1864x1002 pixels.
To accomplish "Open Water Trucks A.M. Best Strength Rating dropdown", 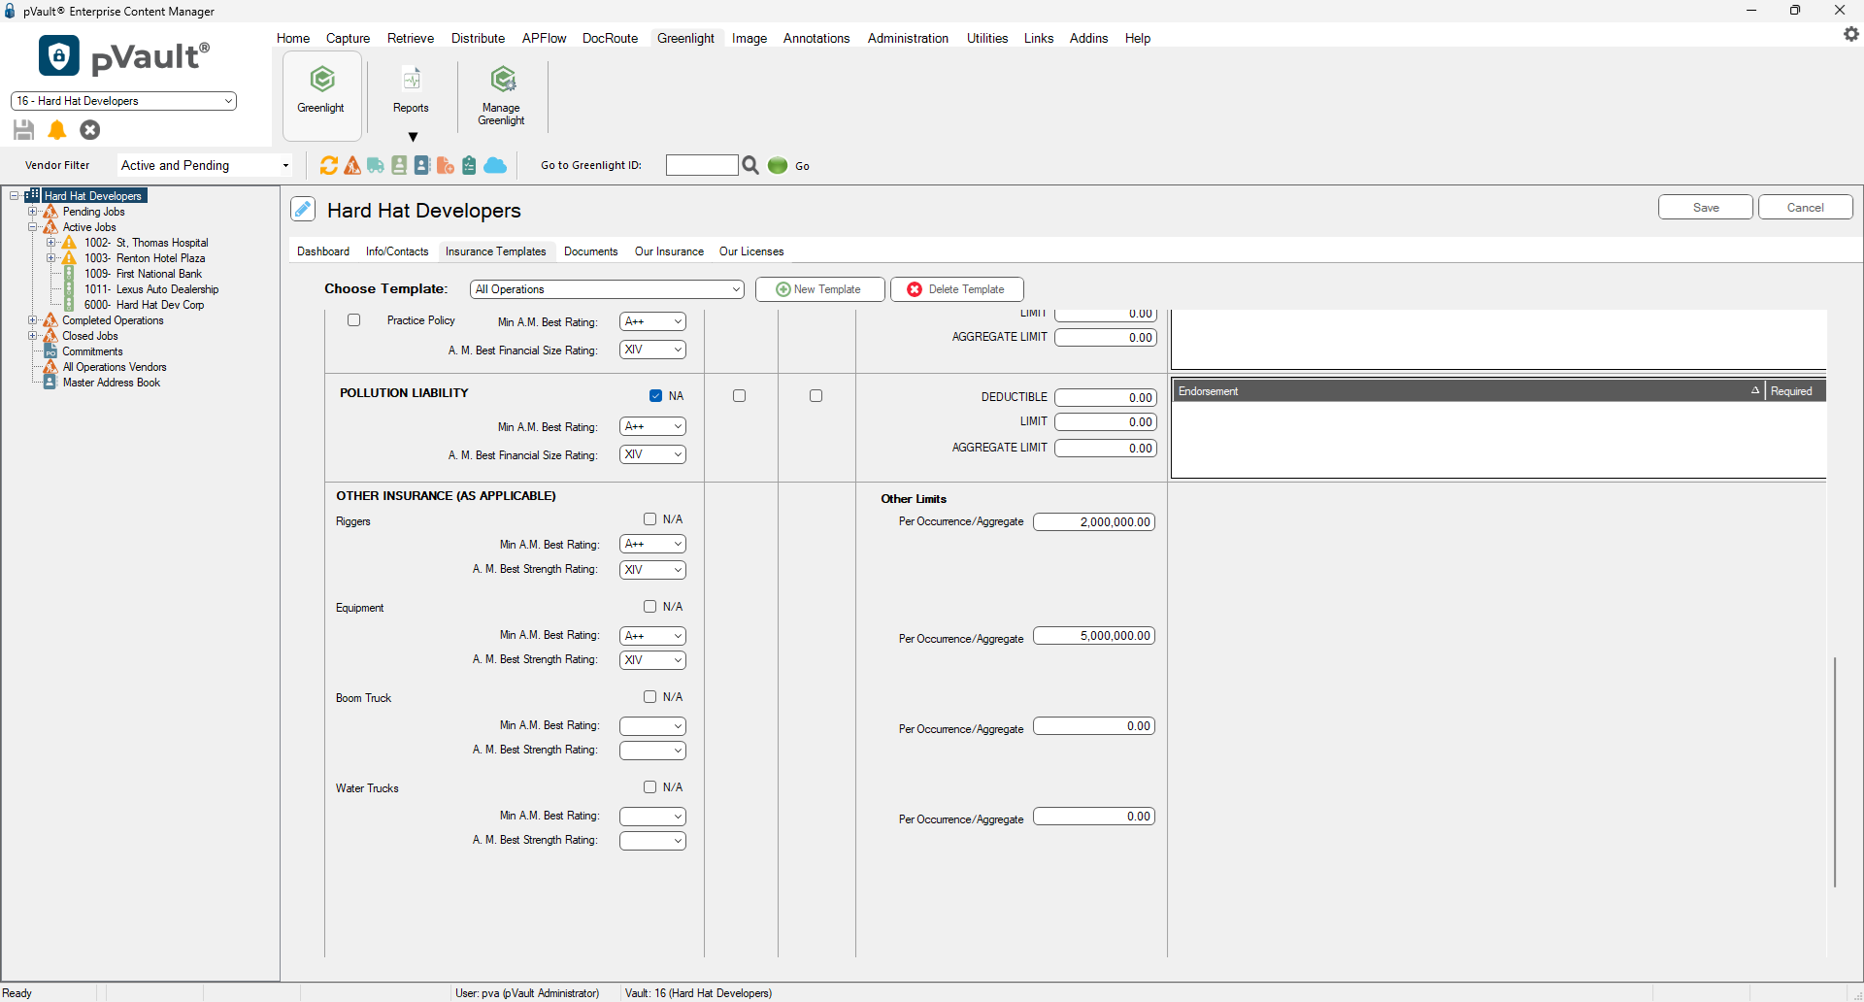I will point(652,841).
